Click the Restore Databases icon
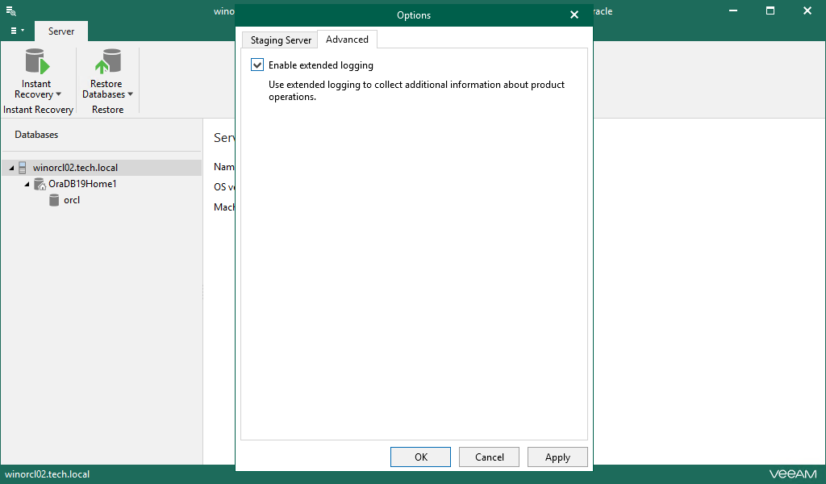 [x=106, y=61]
